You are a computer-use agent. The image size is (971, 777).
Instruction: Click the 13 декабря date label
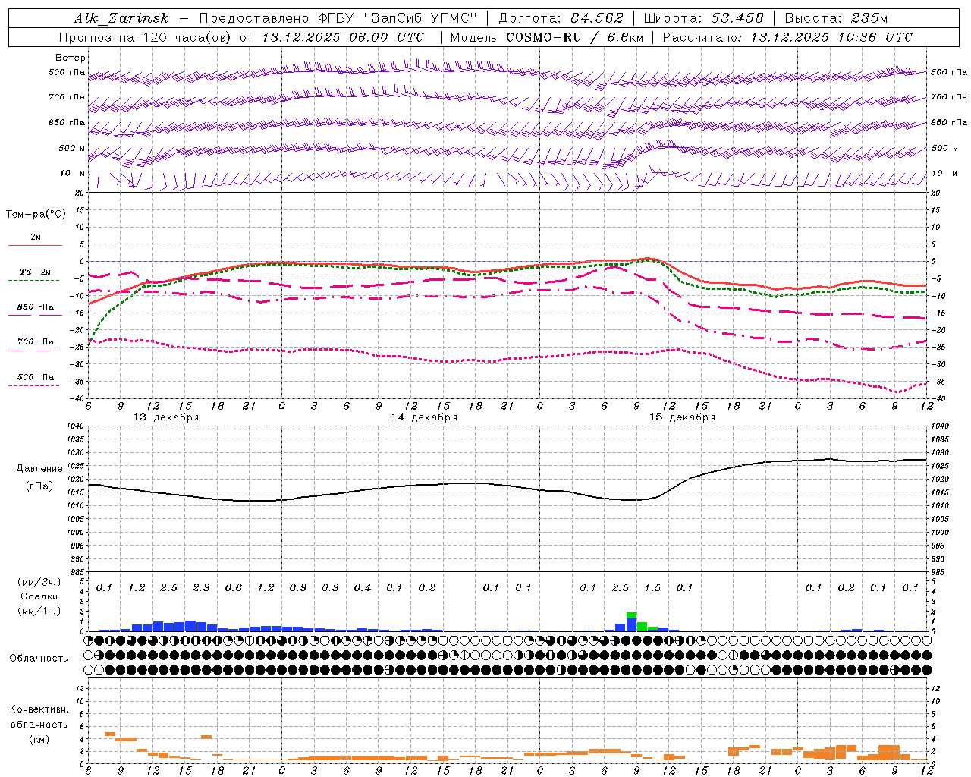click(x=166, y=417)
